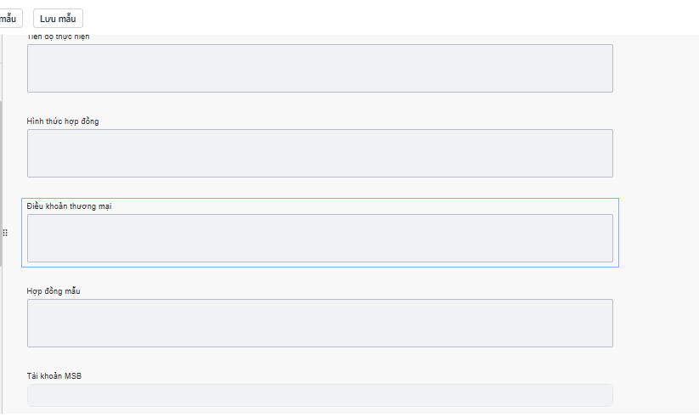Focus the Tiến độ thực hiện text area
The image size is (699, 417).
tap(319, 68)
